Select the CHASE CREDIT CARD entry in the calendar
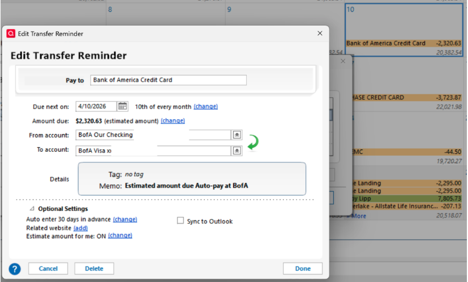Screen dimensions: 468x282 coord(407,98)
